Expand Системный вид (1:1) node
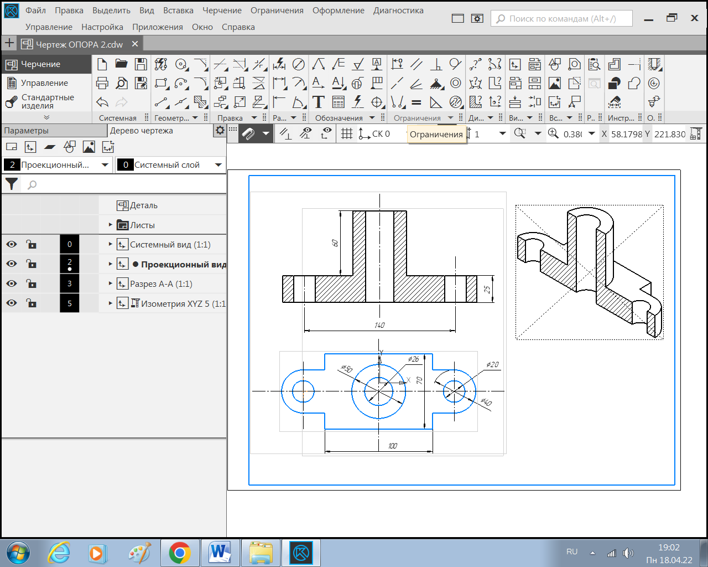The width and height of the screenshot is (708, 567). pyautogui.click(x=110, y=244)
